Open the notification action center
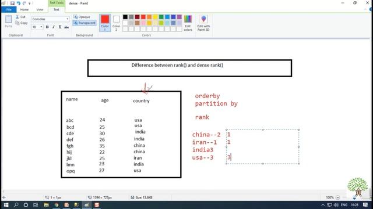This screenshot has height=209, width=373. pos(365,205)
